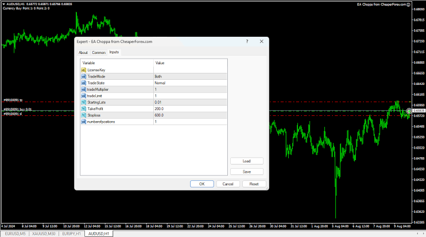Image resolution: width=426 pixels, height=237 pixels.
Task: Click the empty LicenseKey value field
Action: (190, 70)
